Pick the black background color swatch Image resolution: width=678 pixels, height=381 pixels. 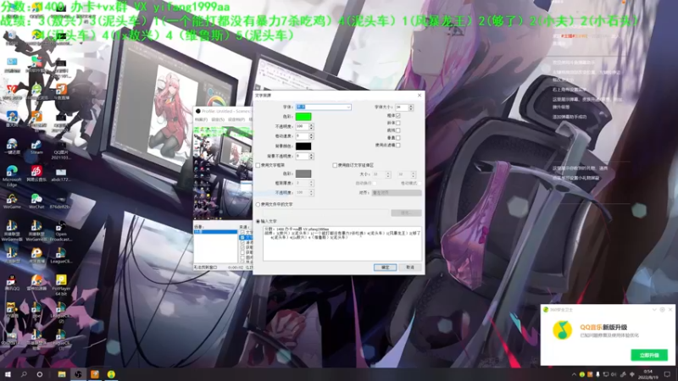pyautogui.click(x=303, y=146)
